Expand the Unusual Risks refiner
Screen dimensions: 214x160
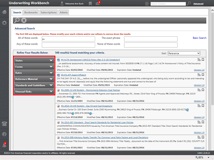(x=34, y=92)
